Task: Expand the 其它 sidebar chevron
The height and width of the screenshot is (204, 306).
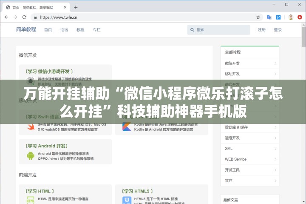Action: (x=275, y=181)
